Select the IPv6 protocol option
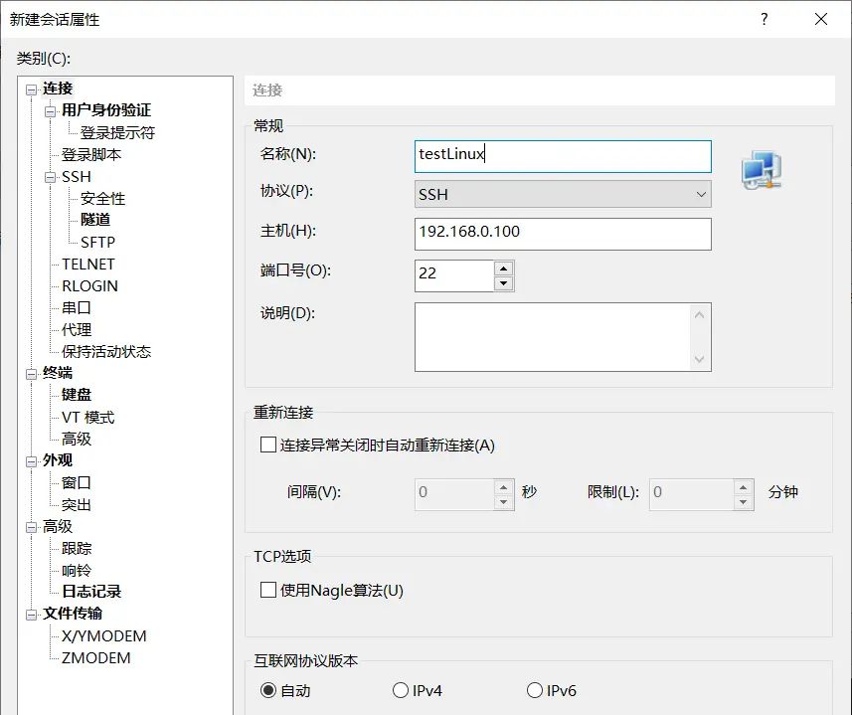852x715 pixels. [x=535, y=689]
